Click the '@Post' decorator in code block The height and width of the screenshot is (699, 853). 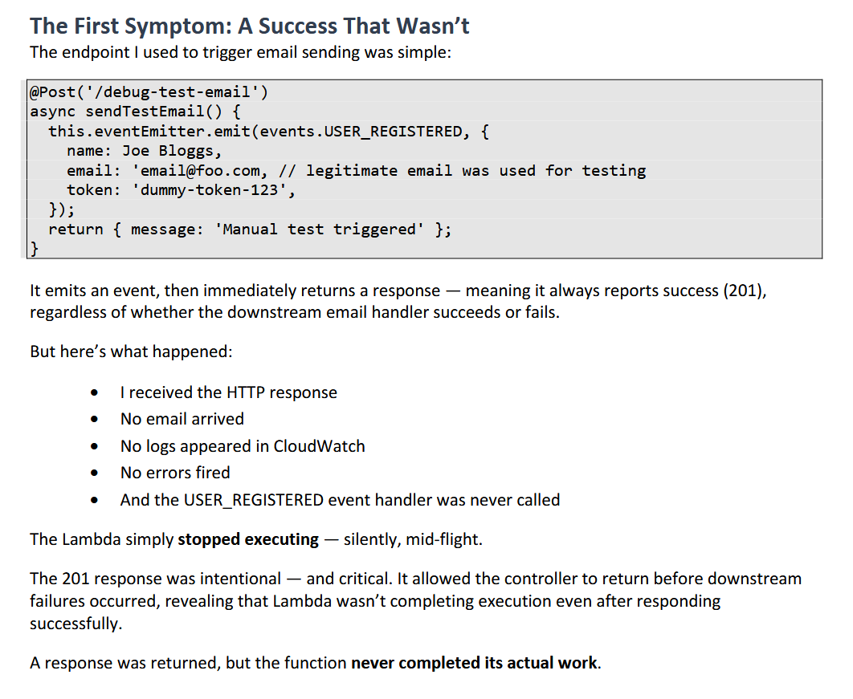[x=53, y=91]
